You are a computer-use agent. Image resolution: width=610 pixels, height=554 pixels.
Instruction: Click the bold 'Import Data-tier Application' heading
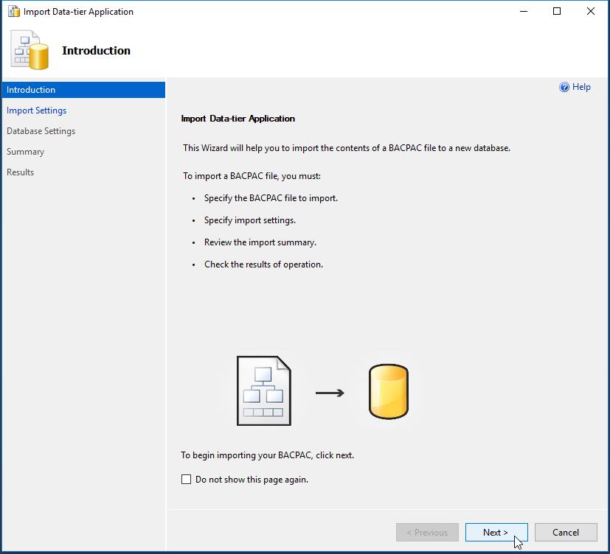238,119
